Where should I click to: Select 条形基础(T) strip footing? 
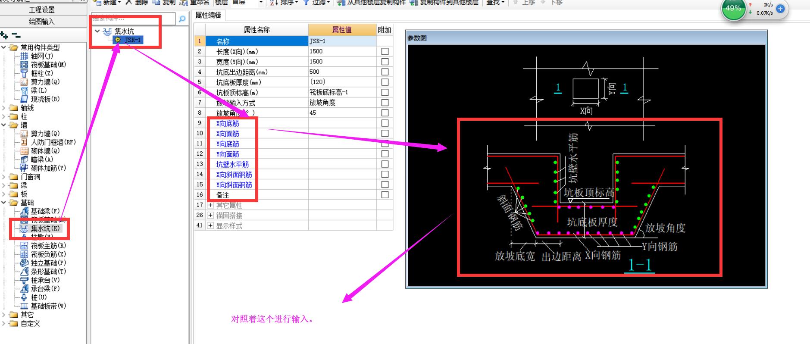coord(48,272)
